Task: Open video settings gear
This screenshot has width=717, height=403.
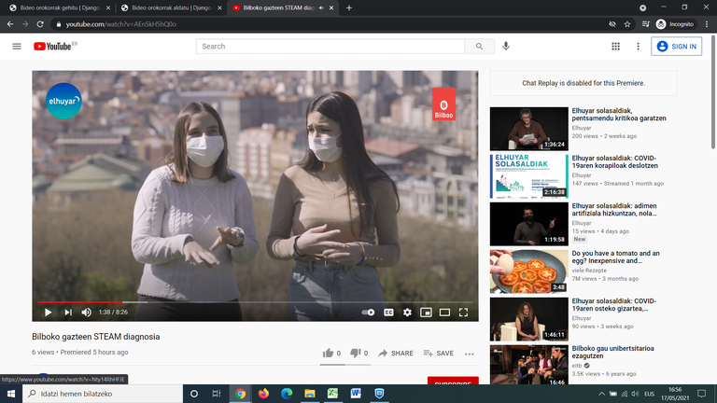Action: tap(407, 313)
